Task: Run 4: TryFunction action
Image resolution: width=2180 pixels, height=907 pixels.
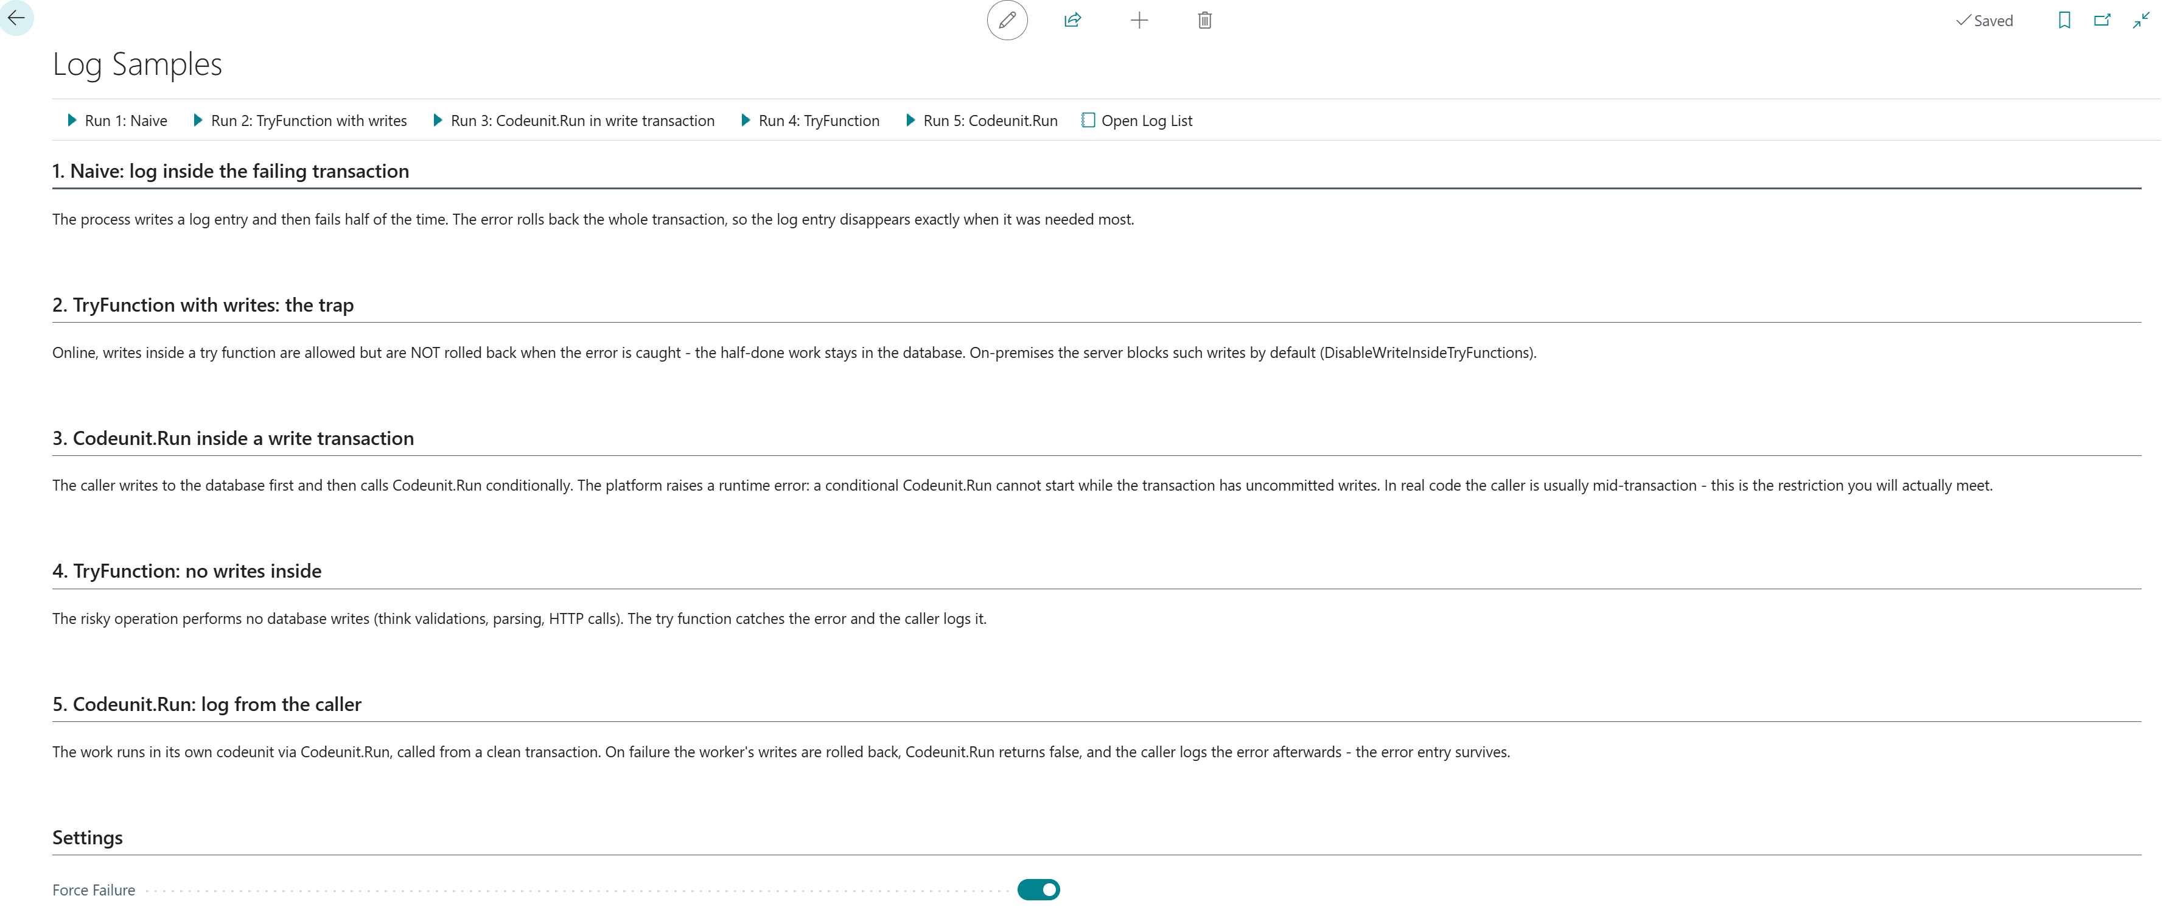Action: click(x=810, y=120)
